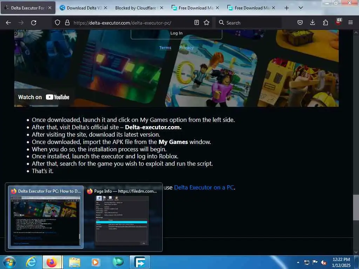Click the Search box in the toolbar
Viewport: 359px width, 269px height.
tap(248, 23)
